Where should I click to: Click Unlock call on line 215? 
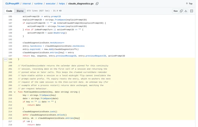click(61, 115)
